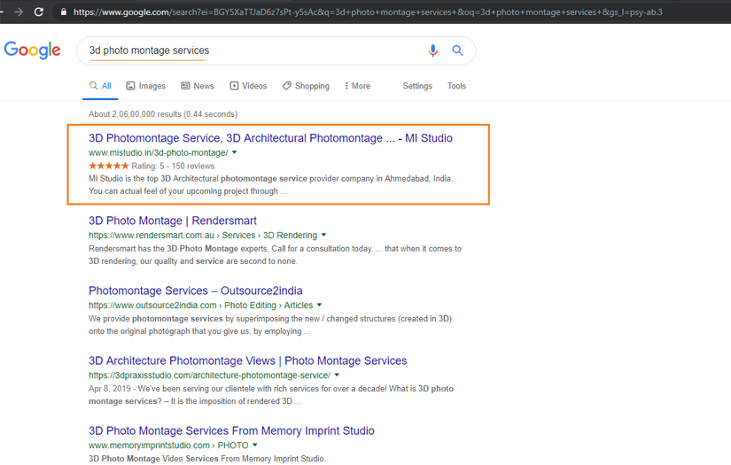The image size is (731, 465).
Task: Click the browser address bar URL
Action: click(x=368, y=12)
